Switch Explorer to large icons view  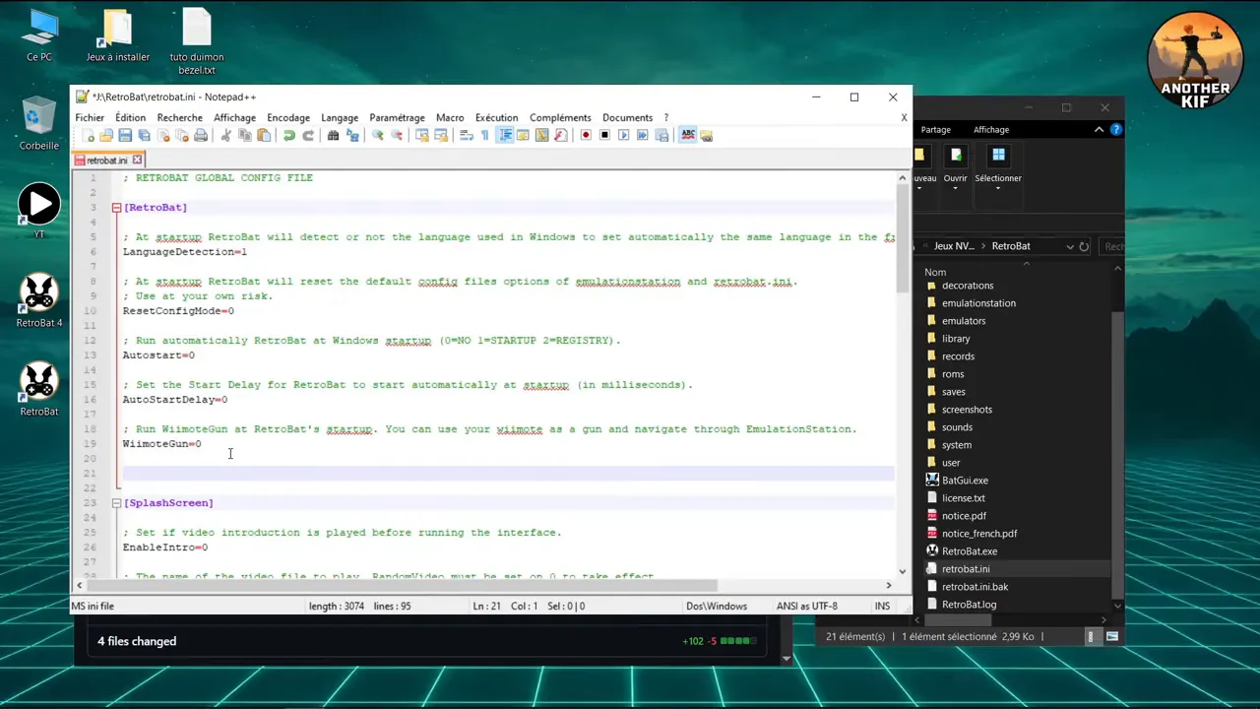coord(1112,637)
